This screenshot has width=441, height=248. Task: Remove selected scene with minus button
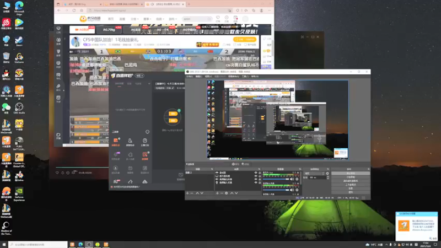(x=192, y=193)
